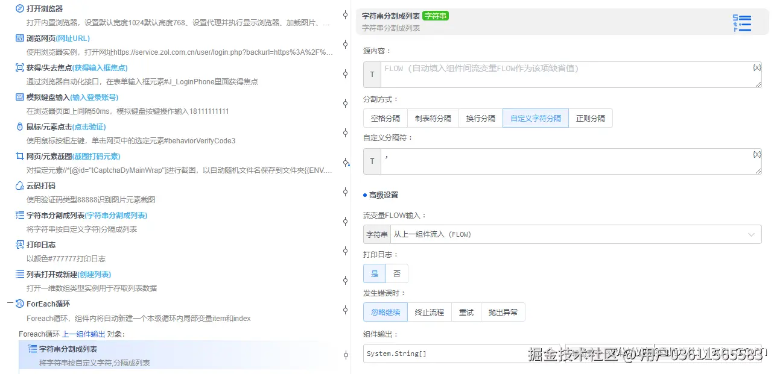This screenshot has width=774, height=374.
Task: Click the 获得/失去焦点 step icon
Action: click(x=20, y=67)
